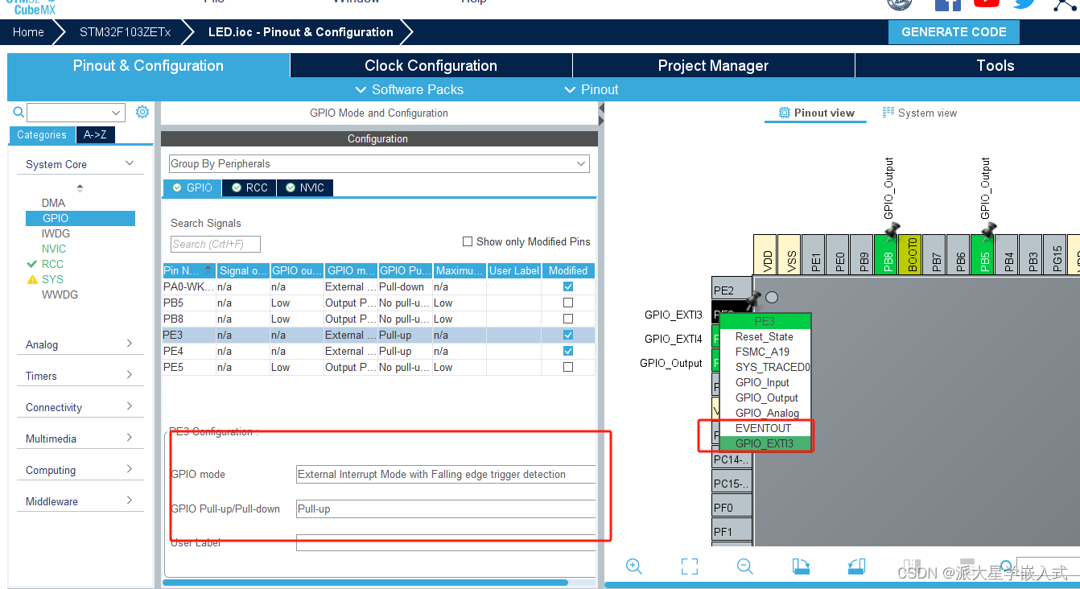
Task: Open the Software Packs dropdown menu
Action: click(x=410, y=89)
